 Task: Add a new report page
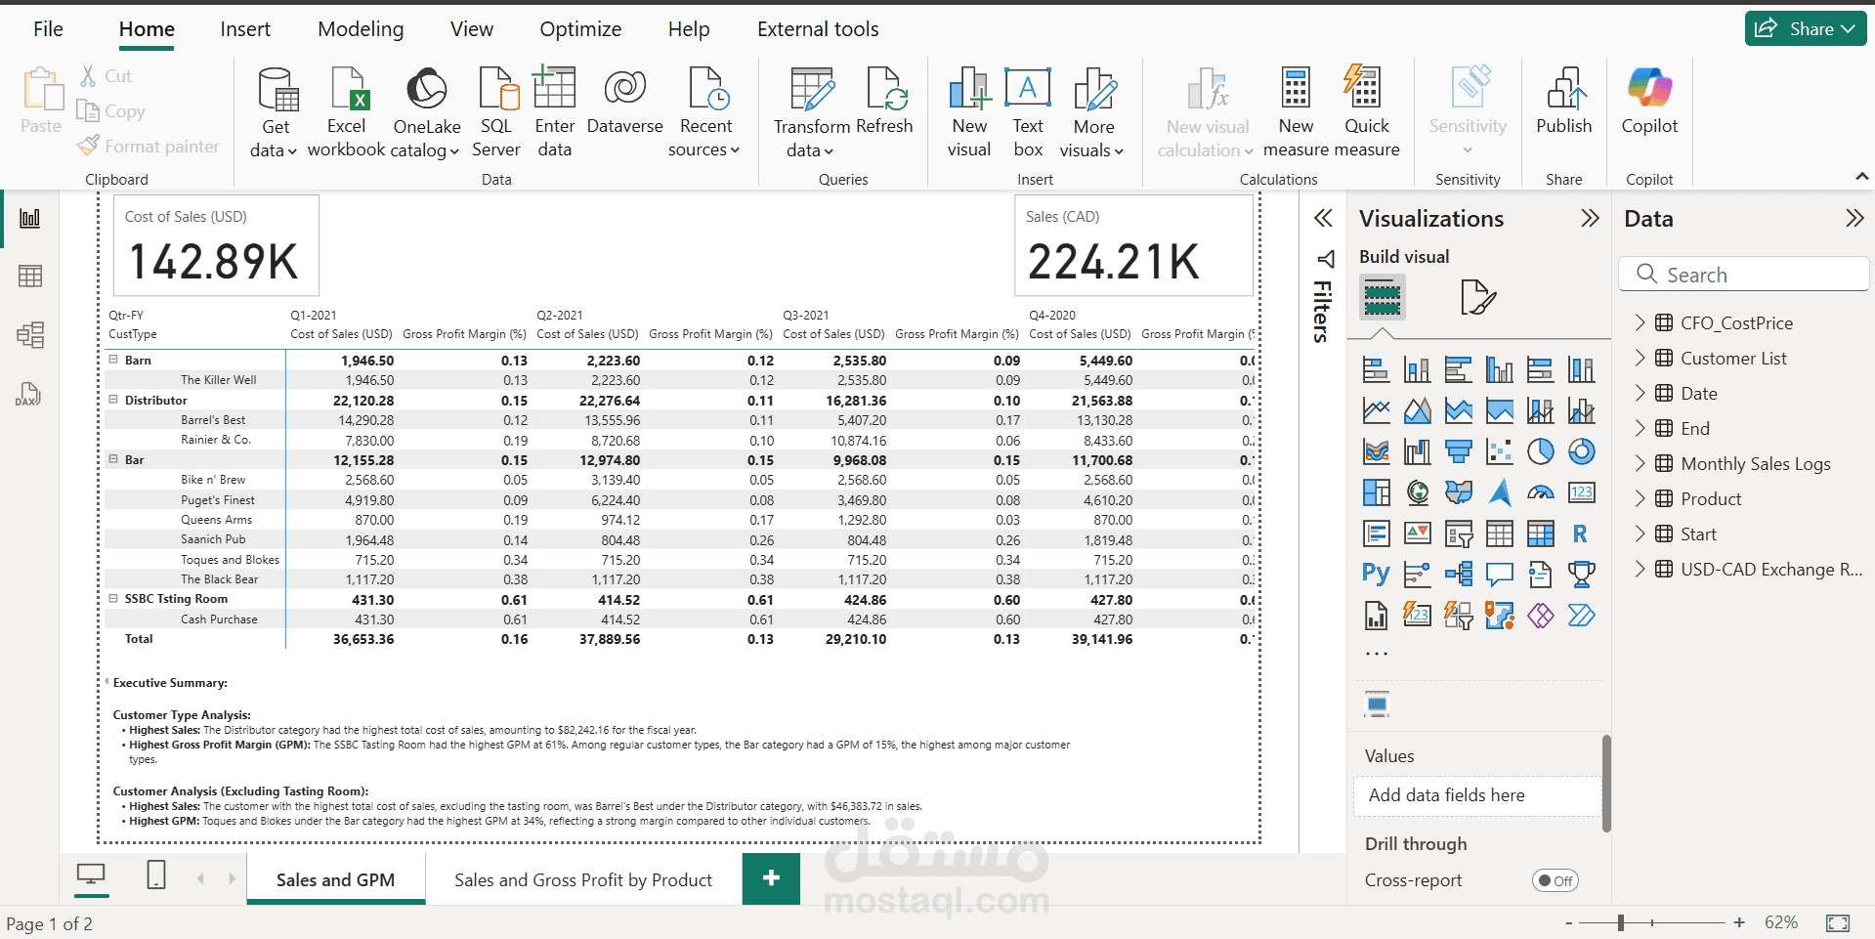[x=771, y=877]
